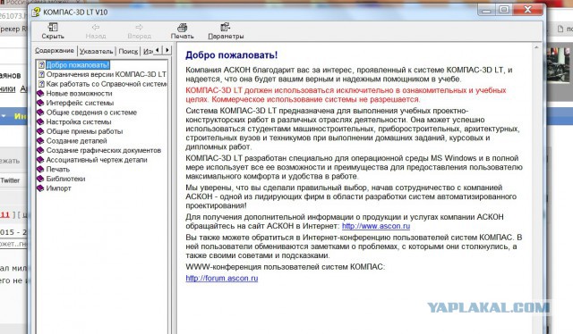This screenshot has width=573, height=334.
Task: Click book icon beside Новые возможности
Action: 40,94
